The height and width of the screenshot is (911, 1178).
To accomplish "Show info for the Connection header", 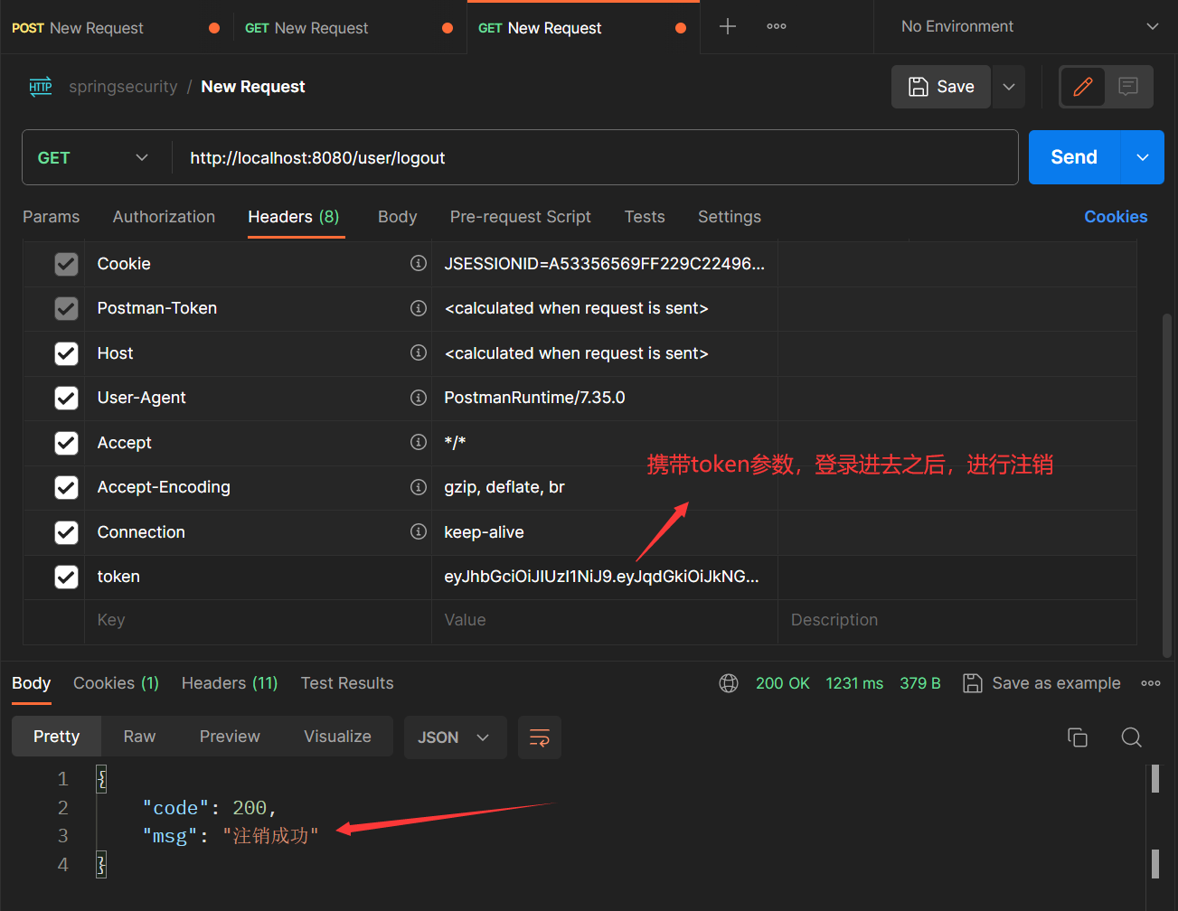I will [x=419, y=531].
